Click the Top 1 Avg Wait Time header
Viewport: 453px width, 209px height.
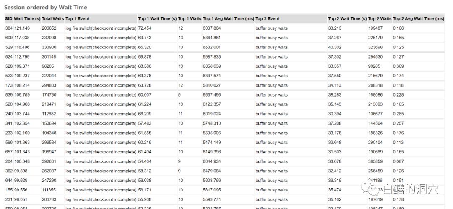(x=229, y=19)
